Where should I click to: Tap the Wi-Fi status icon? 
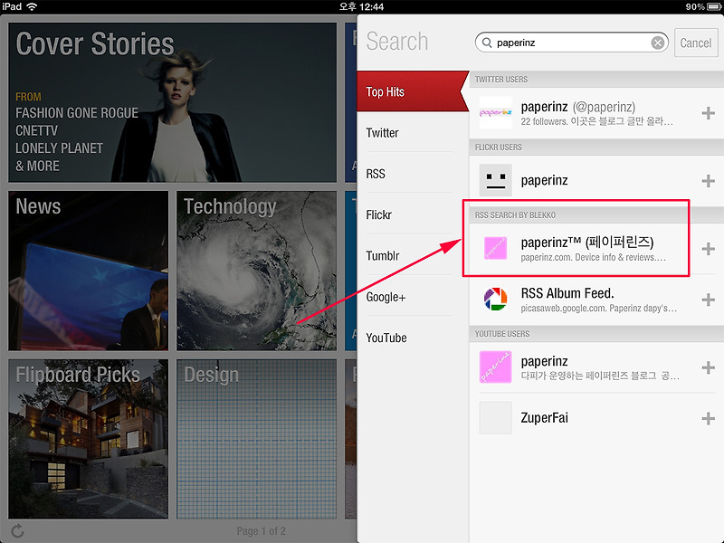(32, 6)
